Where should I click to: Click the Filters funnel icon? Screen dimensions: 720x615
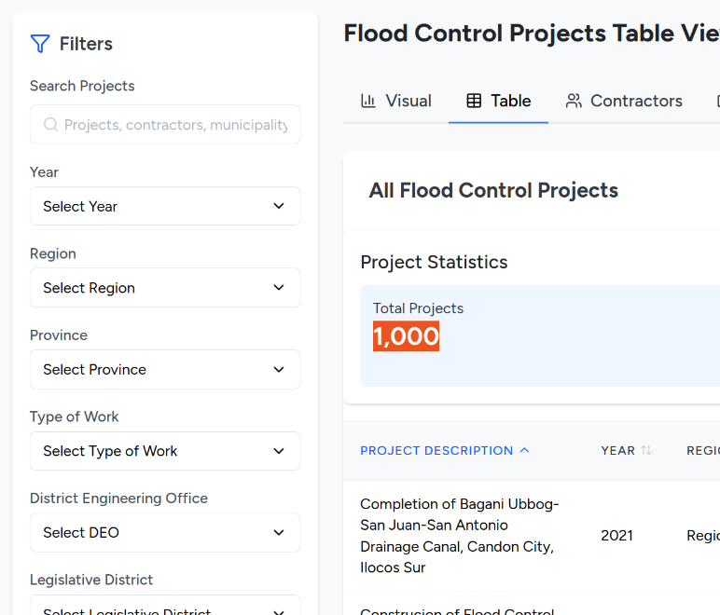(x=40, y=44)
